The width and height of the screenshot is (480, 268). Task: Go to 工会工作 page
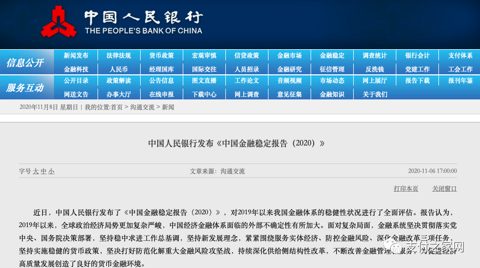point(460,69)
